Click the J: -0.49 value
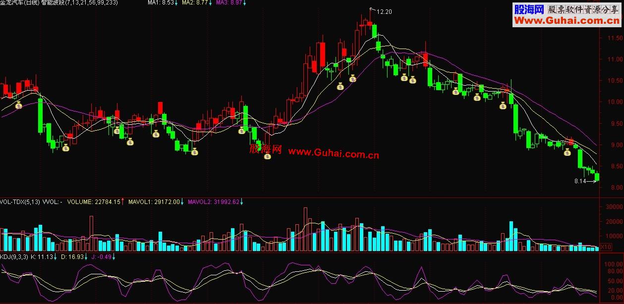This screenshot has width=624, height=304. tap(103, 257)
